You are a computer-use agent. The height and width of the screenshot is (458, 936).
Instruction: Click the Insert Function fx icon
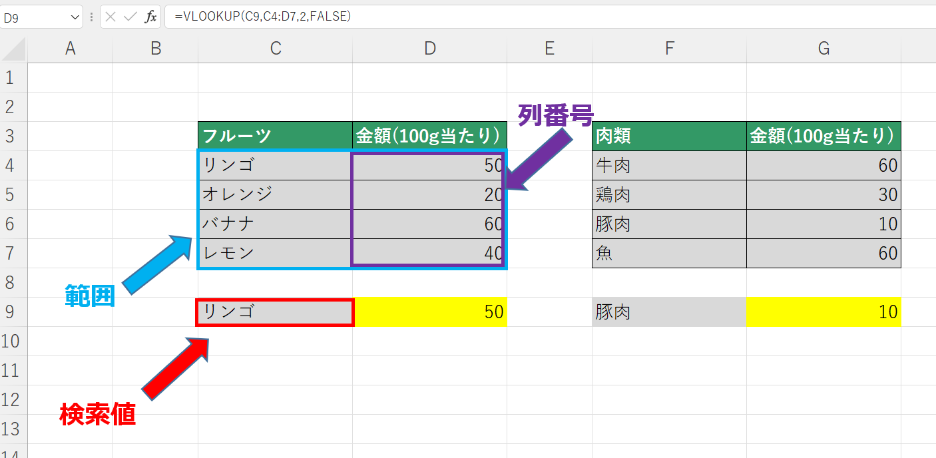[x=151, y=17]
